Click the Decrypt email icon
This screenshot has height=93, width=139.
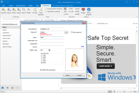[35, 11]
